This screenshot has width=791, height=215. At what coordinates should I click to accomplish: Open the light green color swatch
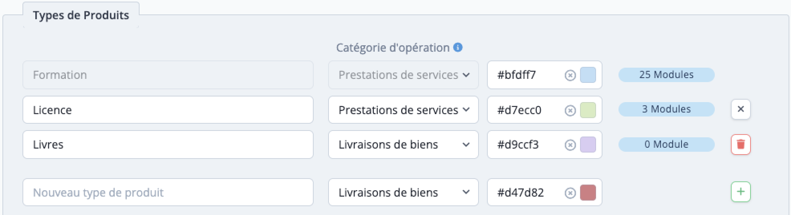[x=588, y=110]
